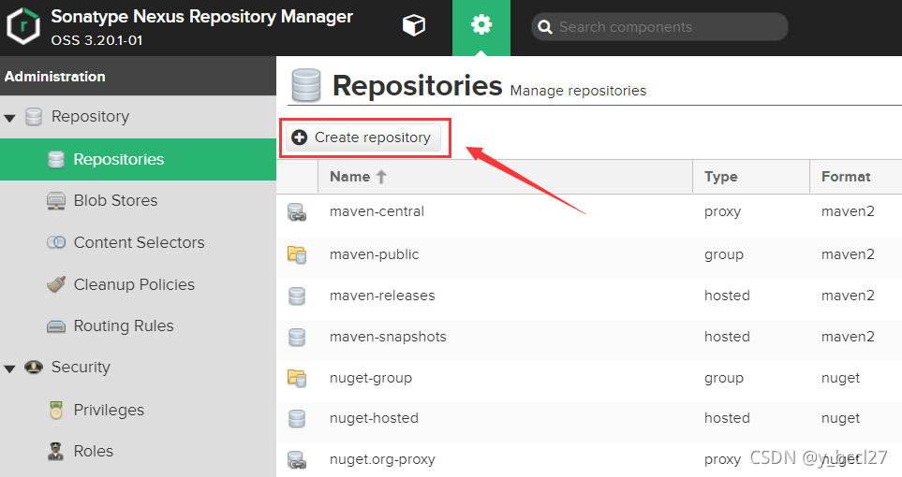Click the nuget-group folder icon
902x477 pixels.
(297, 378)
